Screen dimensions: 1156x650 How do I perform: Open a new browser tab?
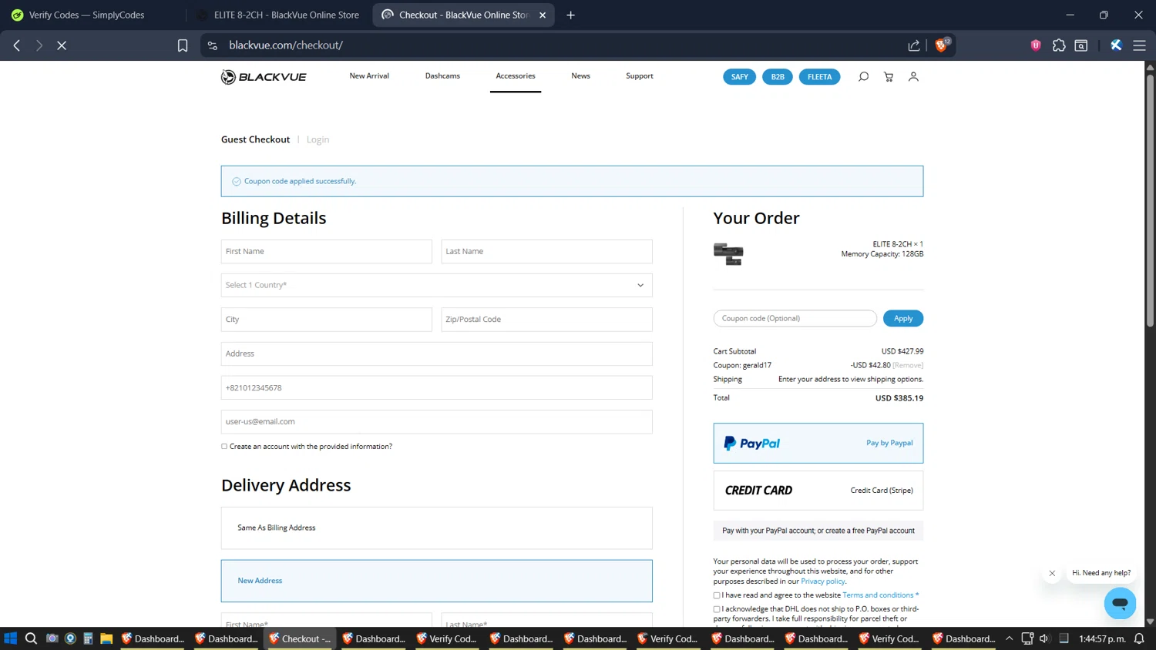[570, 15]
